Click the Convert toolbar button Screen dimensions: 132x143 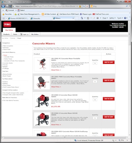click(10, 10)
